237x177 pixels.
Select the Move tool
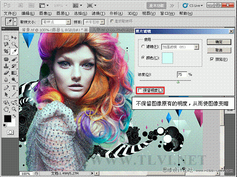click(14, 37)
